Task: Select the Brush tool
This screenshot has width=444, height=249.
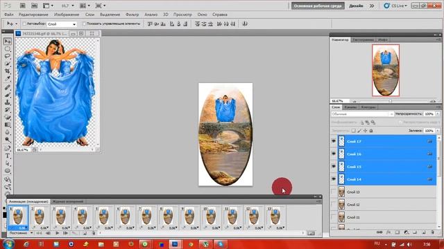Action: (8, 95)
